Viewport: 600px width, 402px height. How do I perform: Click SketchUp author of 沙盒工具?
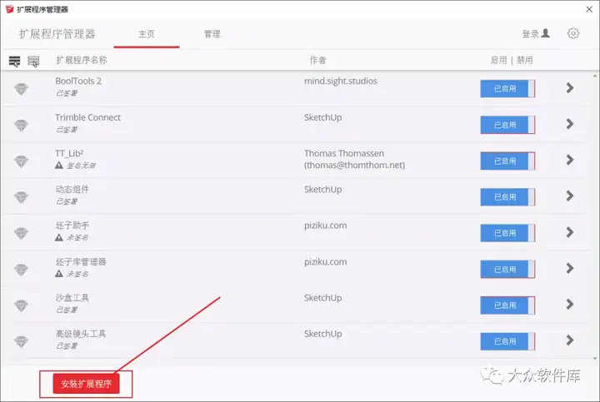pos(323,298)
